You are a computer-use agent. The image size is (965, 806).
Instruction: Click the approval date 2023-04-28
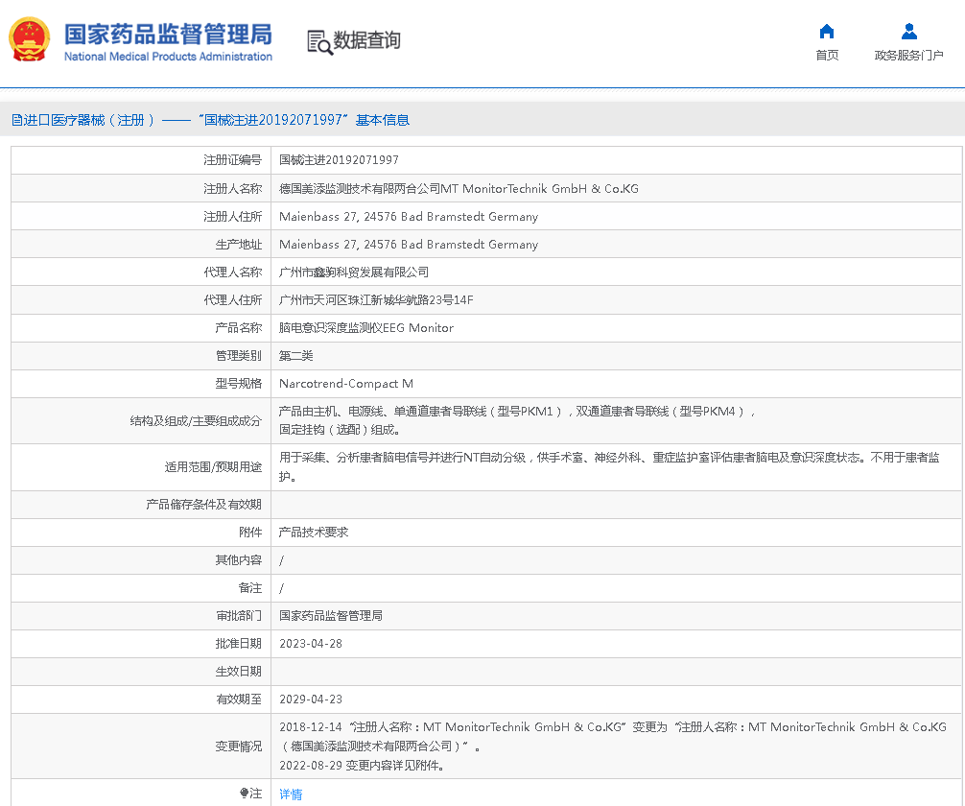coord(311,644)
